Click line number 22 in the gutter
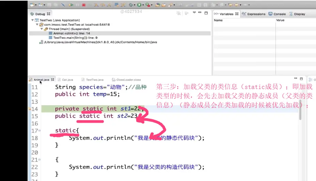The width and height of the screenshot is (316, 181). click(34, 167)
